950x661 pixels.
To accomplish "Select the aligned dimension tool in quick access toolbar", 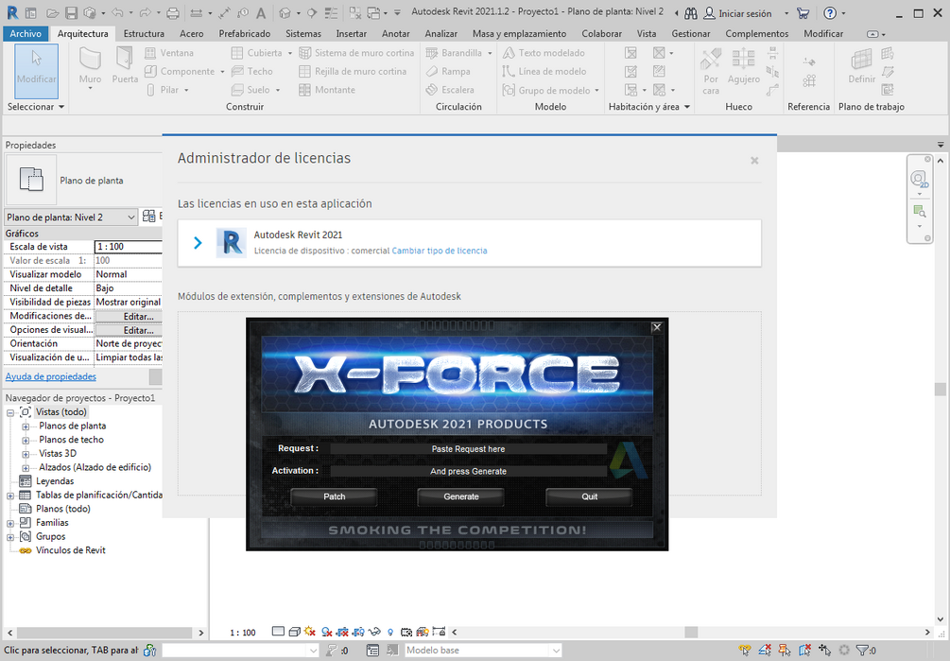I will pos(224,12).
